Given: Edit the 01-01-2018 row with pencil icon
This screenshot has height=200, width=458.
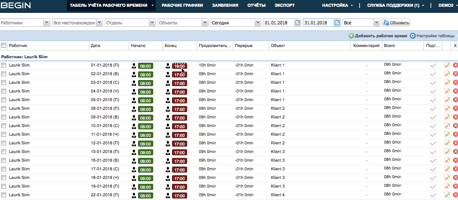Looking at the screenshot, I should click(447, 65).
